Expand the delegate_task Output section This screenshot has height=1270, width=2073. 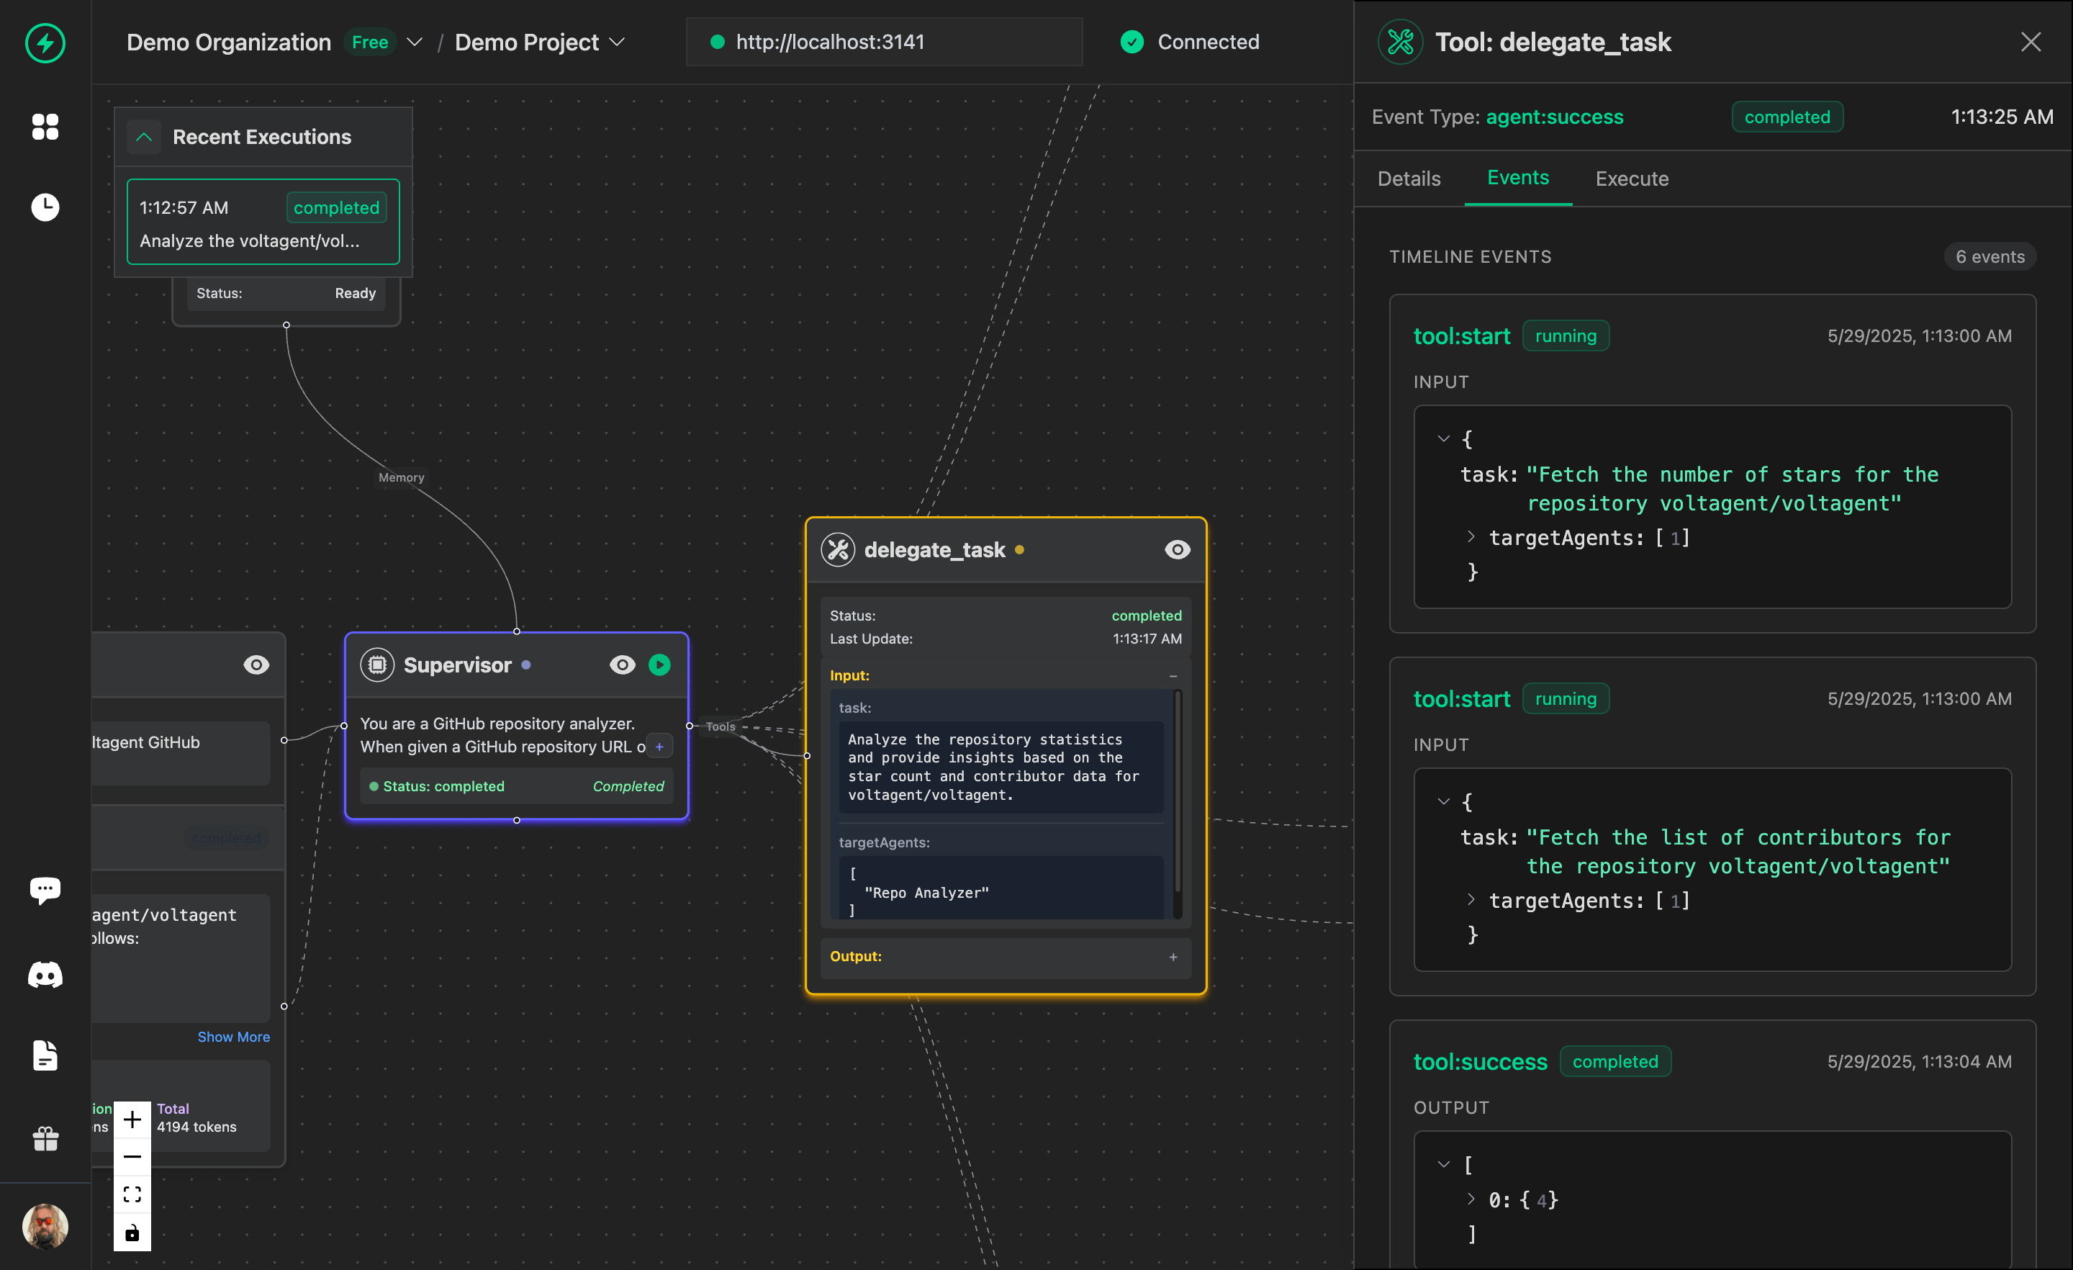1173,957
